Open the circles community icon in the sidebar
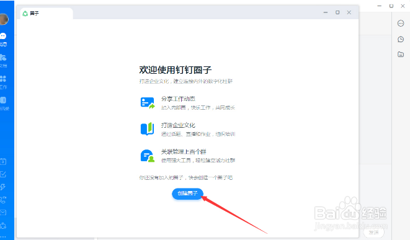The width and height of the screenshot is (410, 240). (x=3, y=225)
